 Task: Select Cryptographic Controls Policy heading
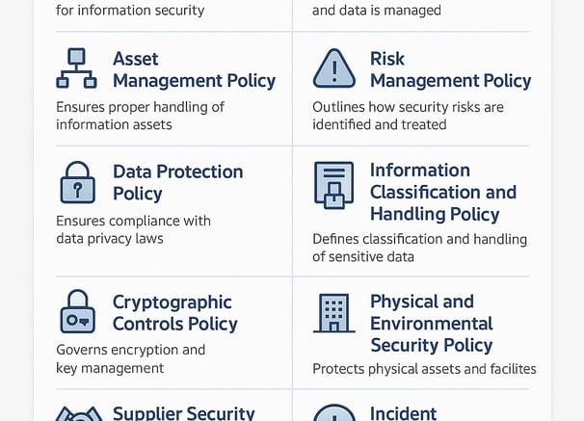pyautogui.click(x=175, y=313)
